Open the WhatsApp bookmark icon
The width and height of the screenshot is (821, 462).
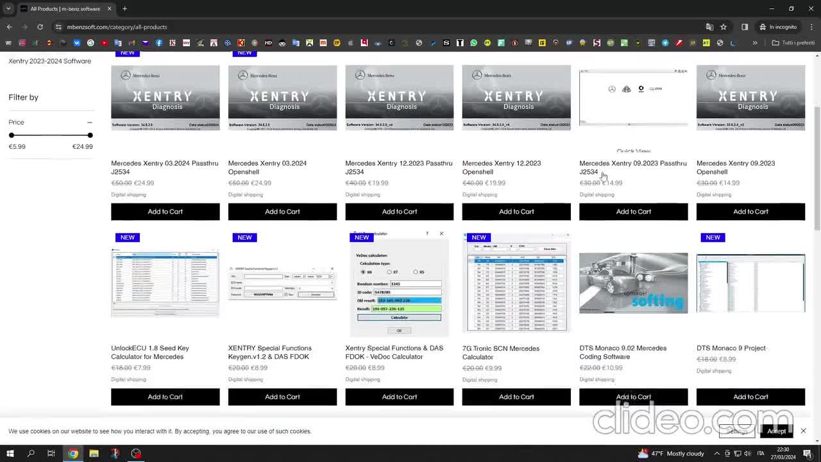[x=473, y=43]
